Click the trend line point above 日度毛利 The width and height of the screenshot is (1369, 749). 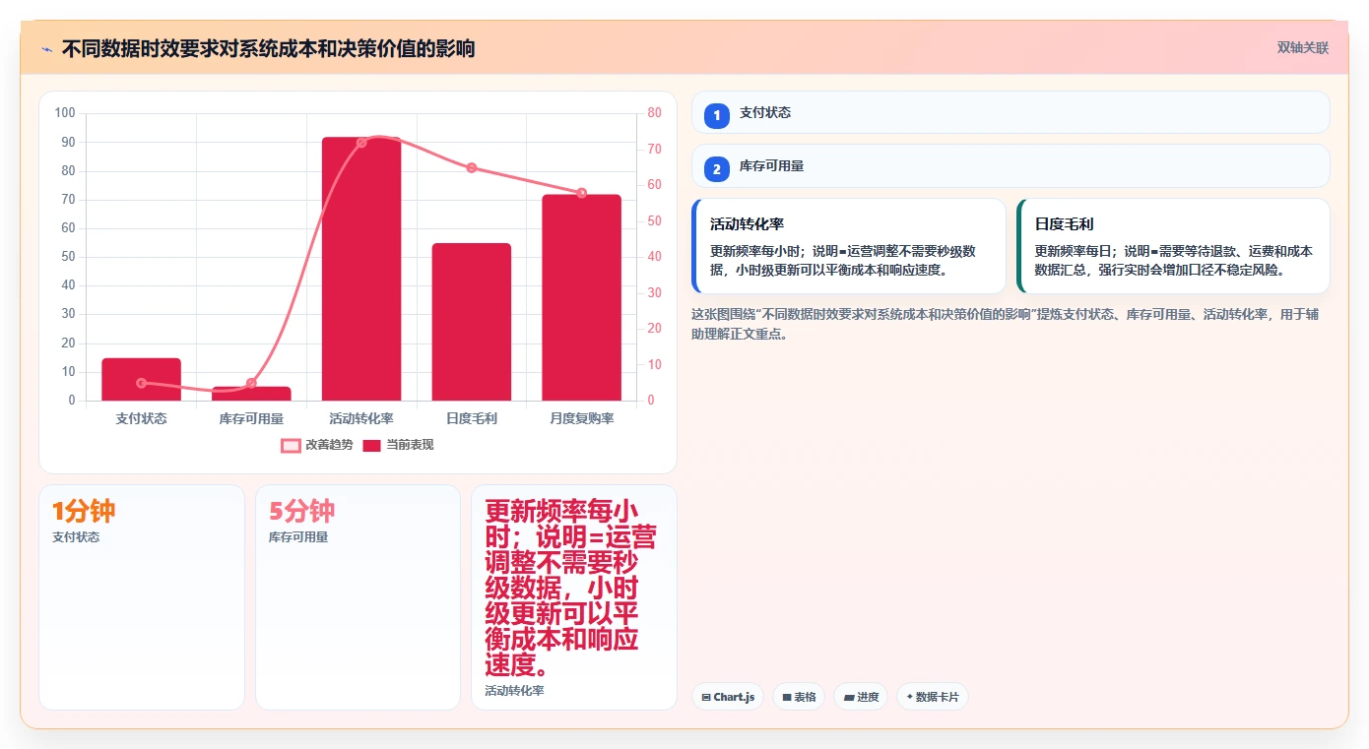(x=472, y=167)
